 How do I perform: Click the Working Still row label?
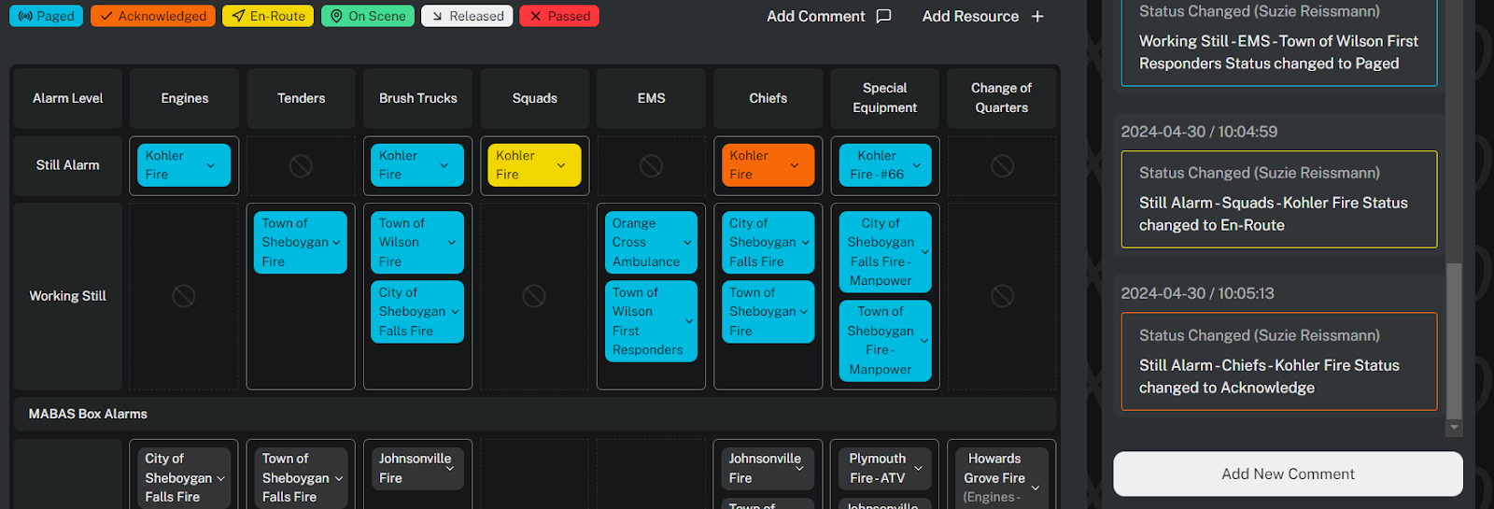[x=67, y=296]
